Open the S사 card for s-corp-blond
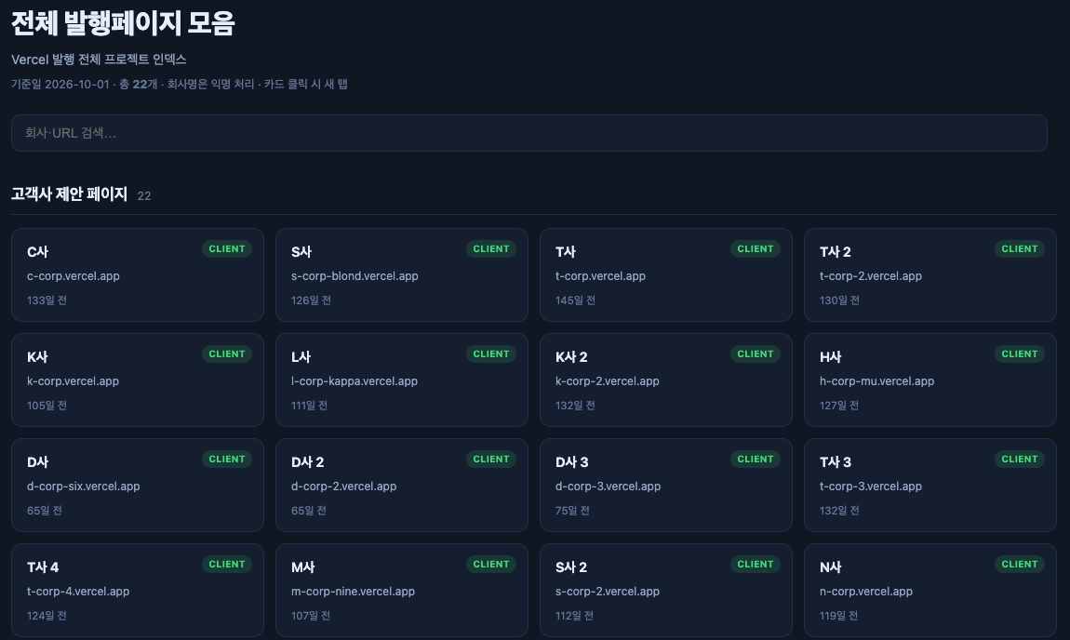The image size is (1070, 640). (402, 275)
